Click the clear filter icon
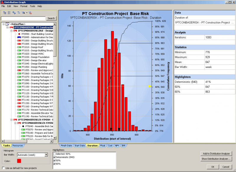This screenshot has height=172, width=236. [30, 13]
